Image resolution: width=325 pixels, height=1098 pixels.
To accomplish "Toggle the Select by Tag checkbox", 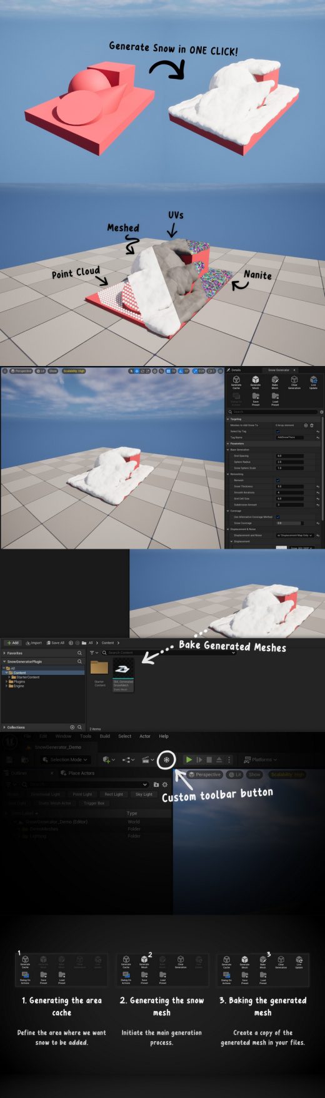I will pyautogui.click(x=278, y=432).
